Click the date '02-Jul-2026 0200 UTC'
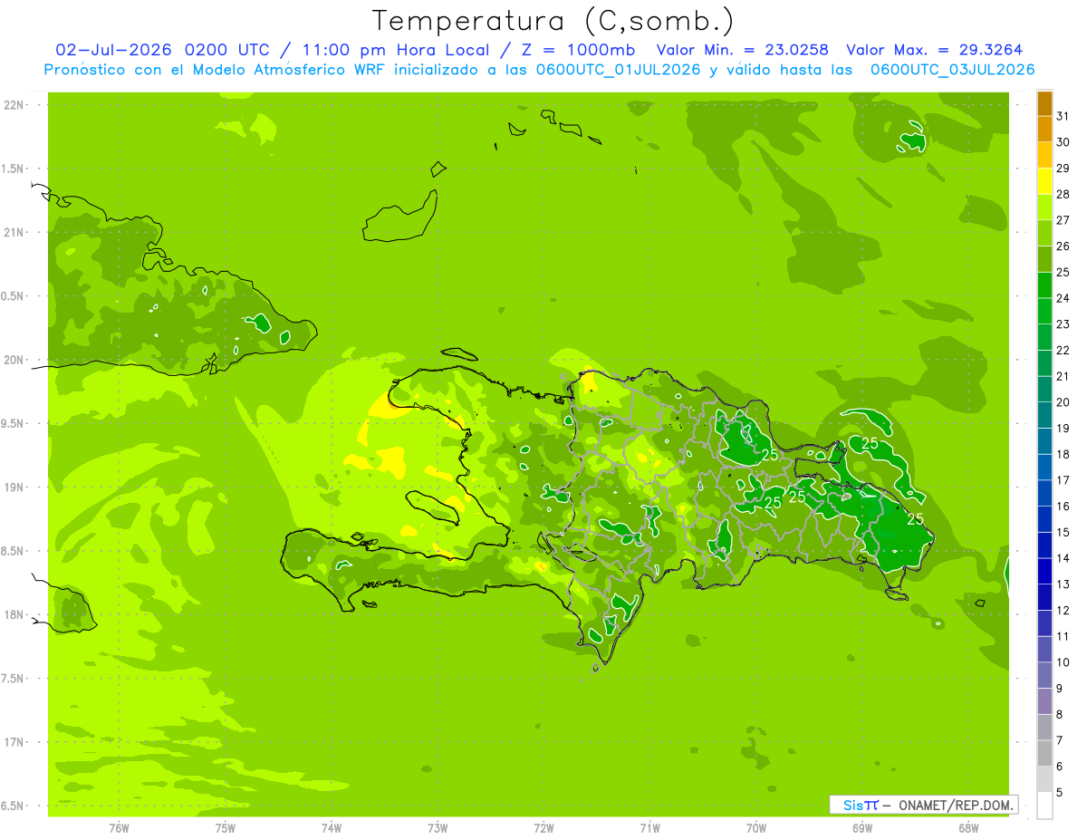The image size is (1087, 840). click(x=164, y=50)
